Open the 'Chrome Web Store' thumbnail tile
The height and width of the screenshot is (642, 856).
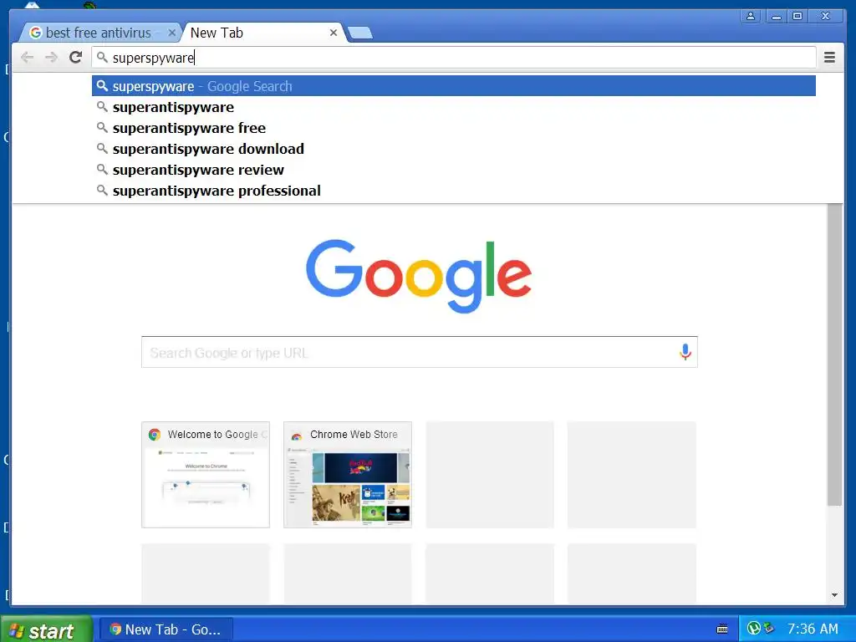point(347,475)
